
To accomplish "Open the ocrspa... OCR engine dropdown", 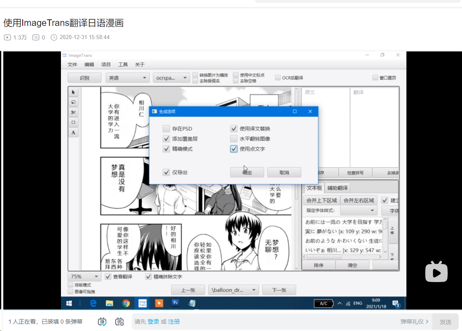I will click(x=171, y=78).
